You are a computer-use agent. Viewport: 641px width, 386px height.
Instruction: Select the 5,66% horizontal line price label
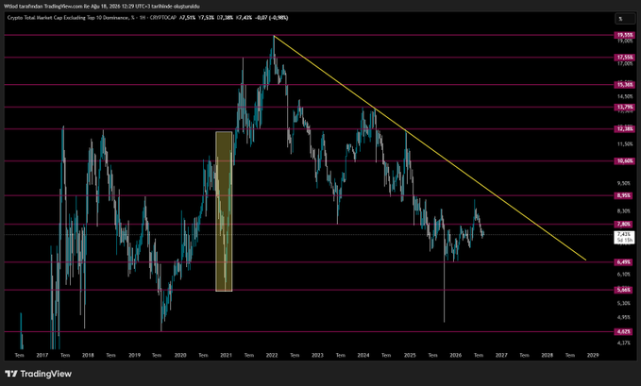[x=625, y=290]
